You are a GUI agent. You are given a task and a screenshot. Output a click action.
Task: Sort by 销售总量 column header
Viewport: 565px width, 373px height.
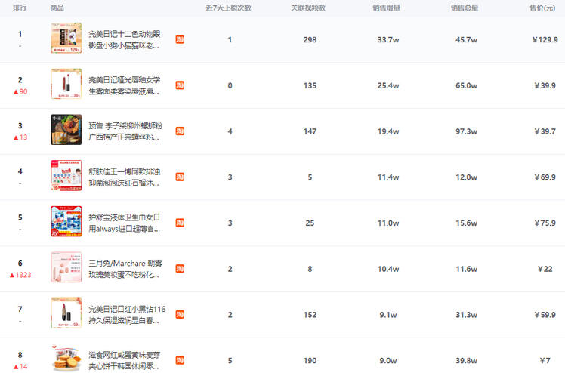point(464,8)
